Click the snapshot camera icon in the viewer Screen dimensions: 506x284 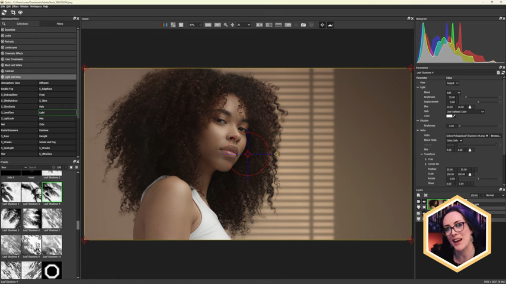(x=303, y=25)
